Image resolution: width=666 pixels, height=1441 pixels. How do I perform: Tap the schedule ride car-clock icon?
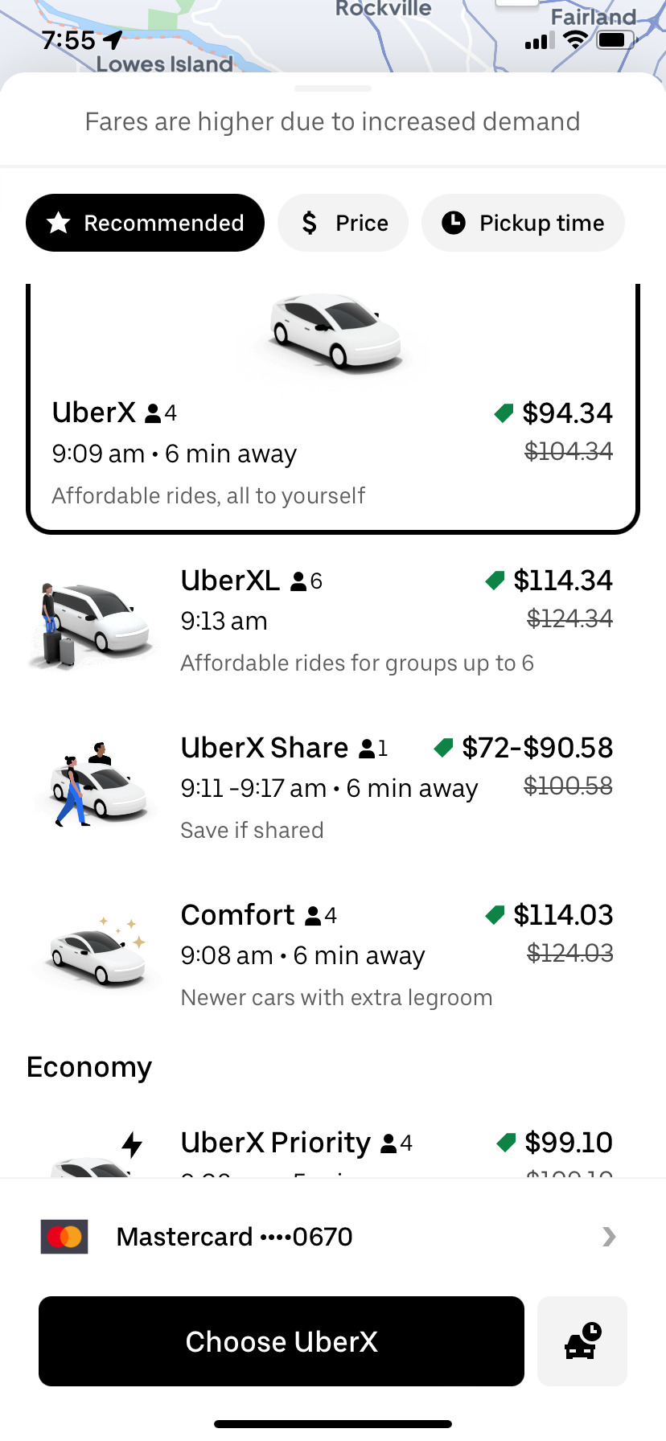coord(582,1341)
